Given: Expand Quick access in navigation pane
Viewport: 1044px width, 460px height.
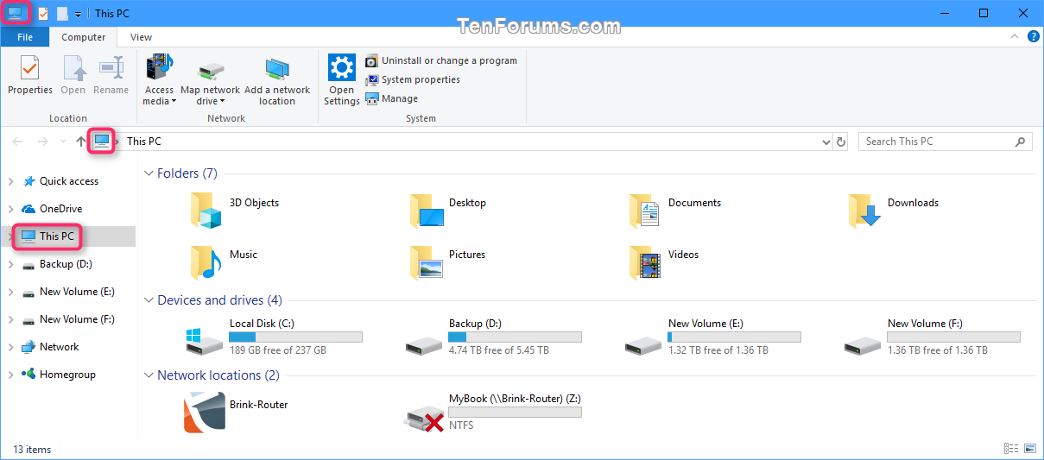Looking at the screenshot, I should click(10, 181).
